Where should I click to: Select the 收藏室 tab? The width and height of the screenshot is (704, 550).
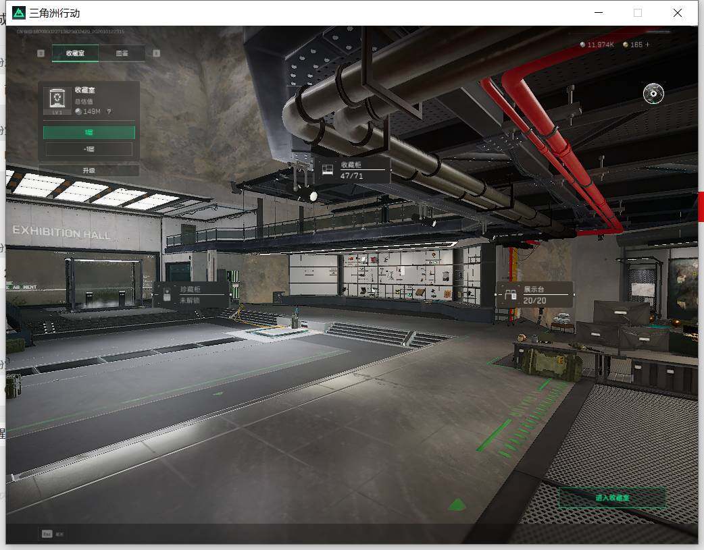pos(75,53)
